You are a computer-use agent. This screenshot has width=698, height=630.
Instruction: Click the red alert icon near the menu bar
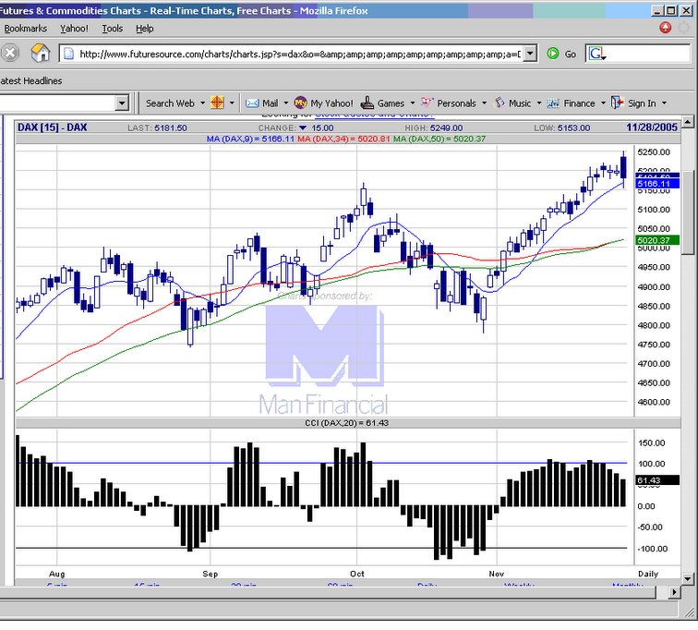coord(666,28)
